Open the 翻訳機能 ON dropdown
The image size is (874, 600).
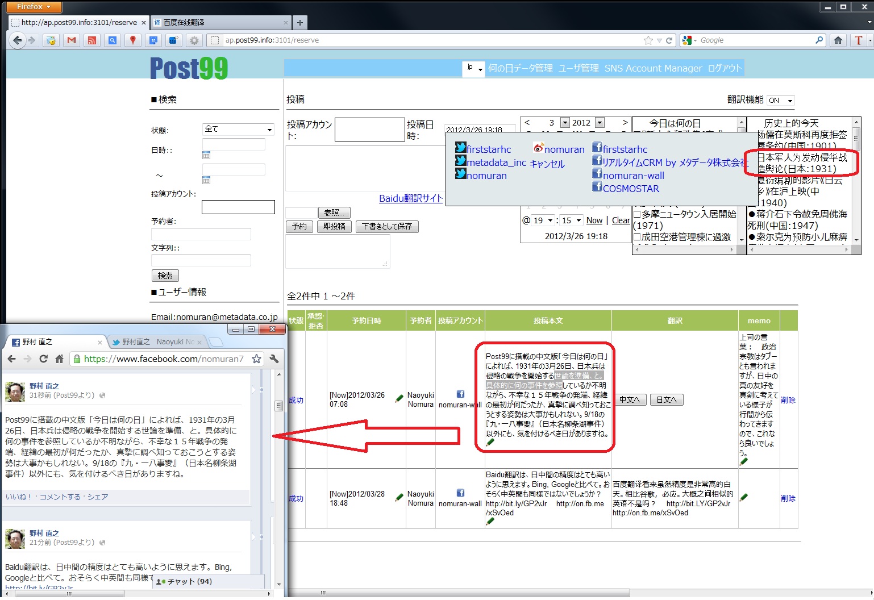coord(780,101)
